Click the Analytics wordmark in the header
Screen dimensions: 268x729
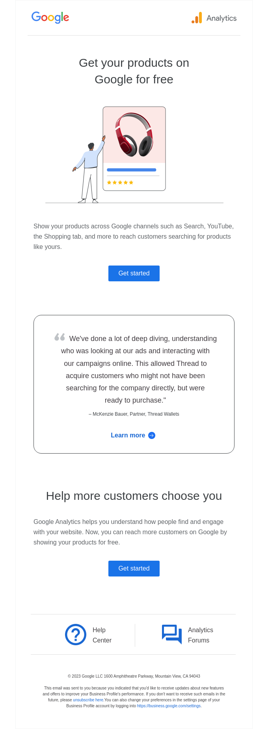tap(221, 18)
